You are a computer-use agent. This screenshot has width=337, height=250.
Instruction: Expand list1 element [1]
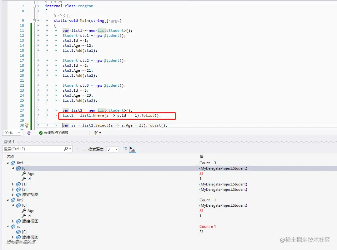pos(13,184)
